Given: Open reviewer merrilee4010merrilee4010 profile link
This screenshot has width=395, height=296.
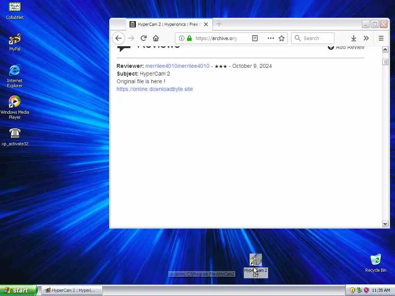Looking at the screenshot, I should click(x=177, y=66).
